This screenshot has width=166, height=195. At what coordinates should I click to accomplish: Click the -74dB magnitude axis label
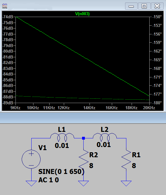click(8, 17)
